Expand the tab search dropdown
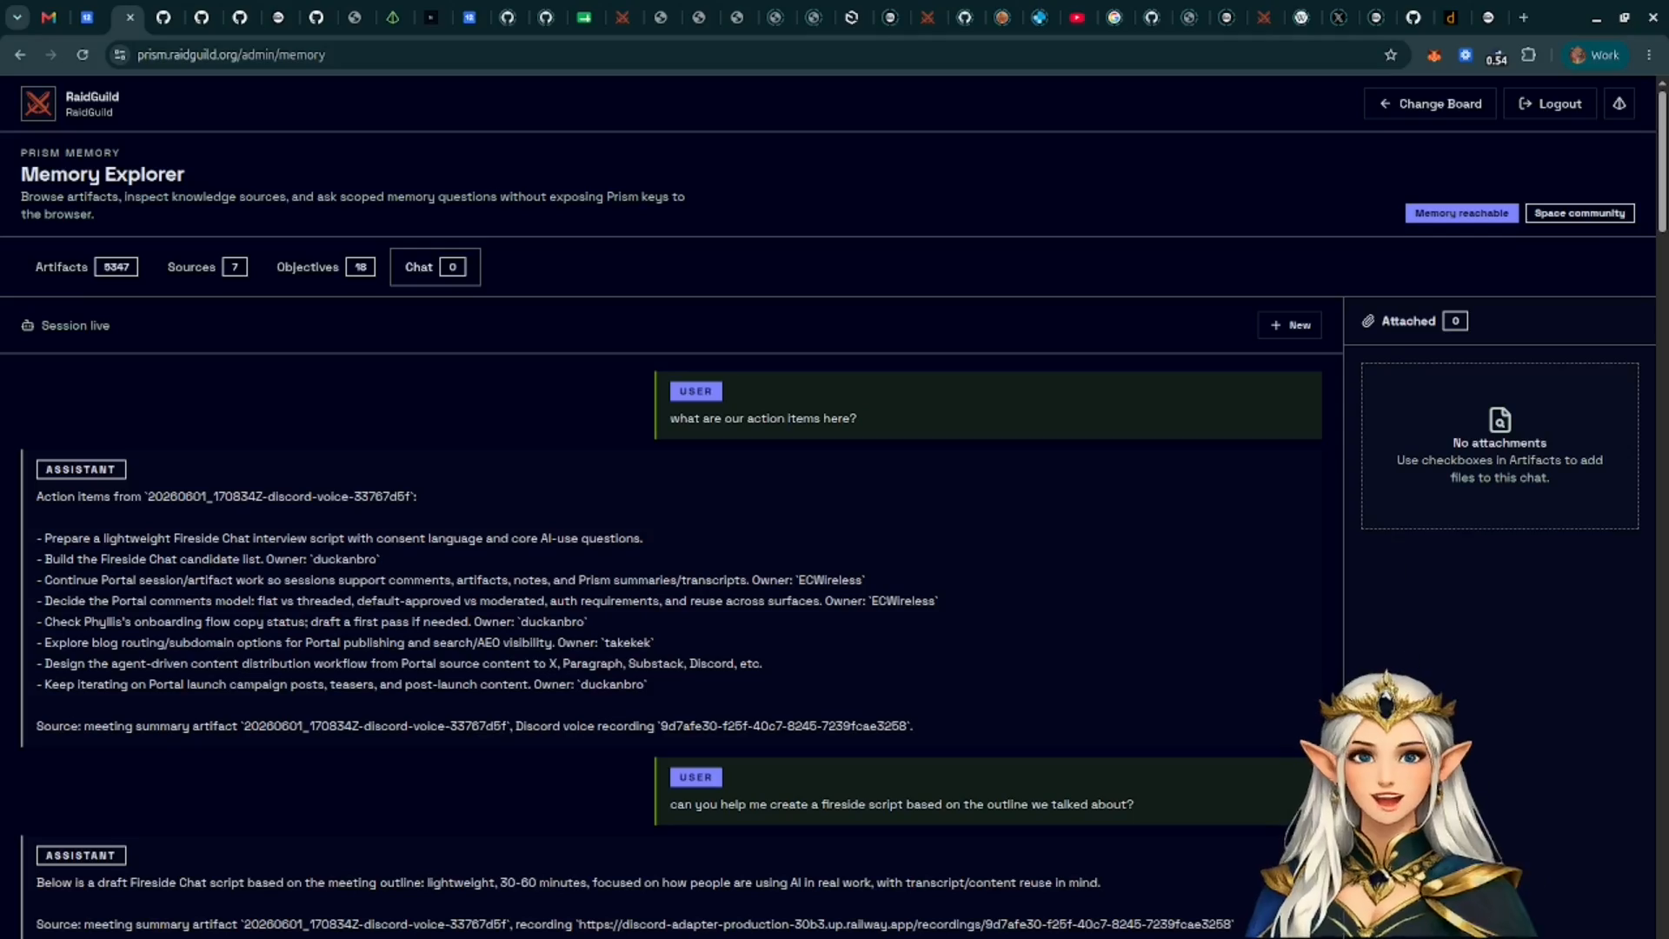 click(x=17, y=17)
